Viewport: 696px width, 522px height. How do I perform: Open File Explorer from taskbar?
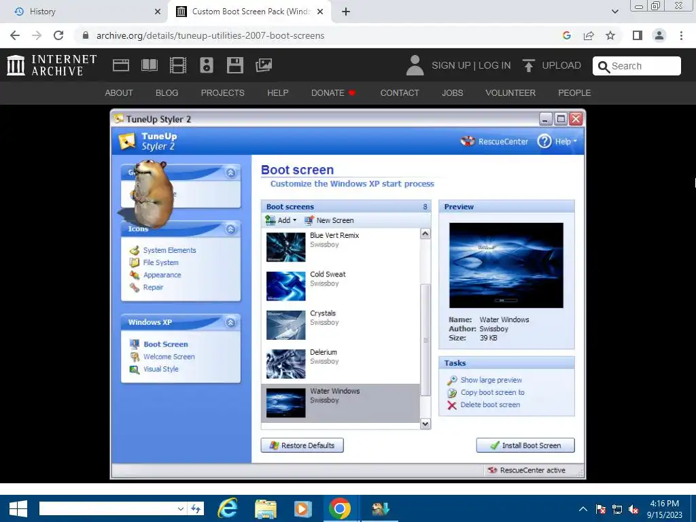pyautogui.click(x=266, y=508)
